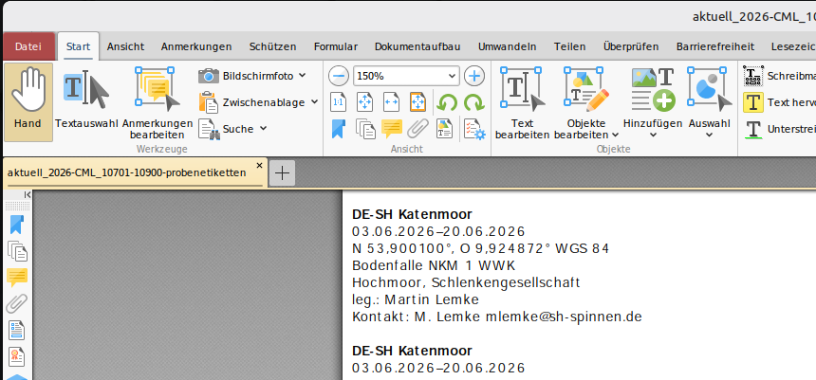This screenshot has height=380, width=816.
Task: Open signatures pane in left sidebar
Action: click(x=17, y=356)
